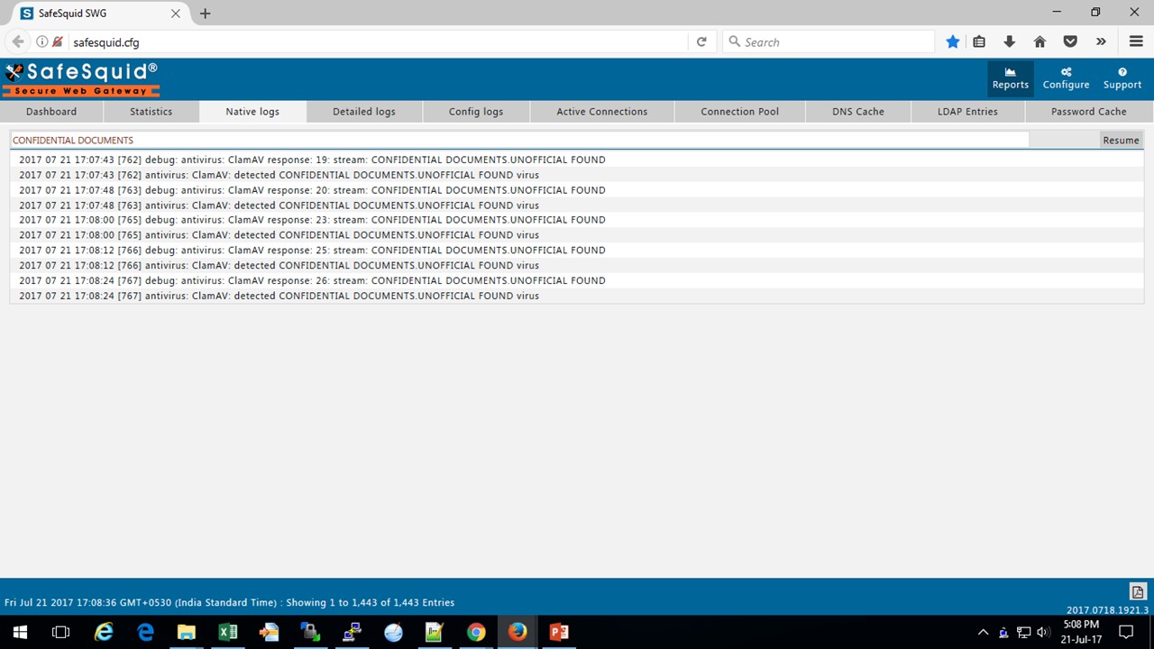Image resolution: width=1154 pixels, height=649 pixels.
Task: Go to Firefox home page icon
Action: point(1040,41)
